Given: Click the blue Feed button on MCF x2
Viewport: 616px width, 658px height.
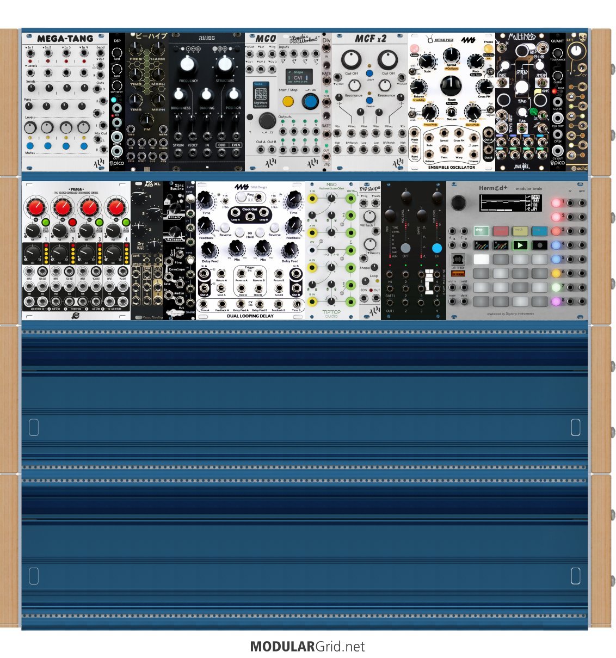Looking at the screenshot, I should tap(369, 100).
